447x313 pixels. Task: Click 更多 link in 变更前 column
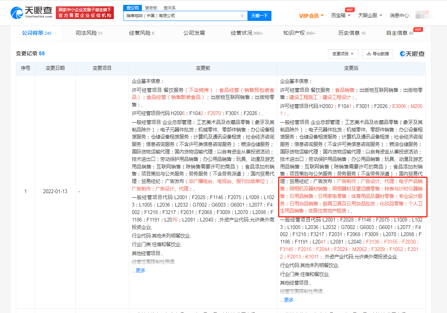[140, 270]
